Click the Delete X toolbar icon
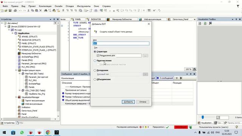Image resolution: width=242 pixels, height=136 pixels. click(x=41, y=11)
